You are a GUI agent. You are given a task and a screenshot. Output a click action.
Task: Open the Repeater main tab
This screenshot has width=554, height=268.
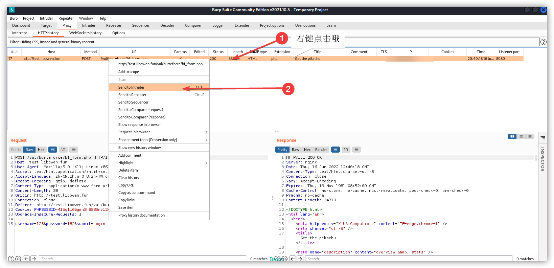114,25
